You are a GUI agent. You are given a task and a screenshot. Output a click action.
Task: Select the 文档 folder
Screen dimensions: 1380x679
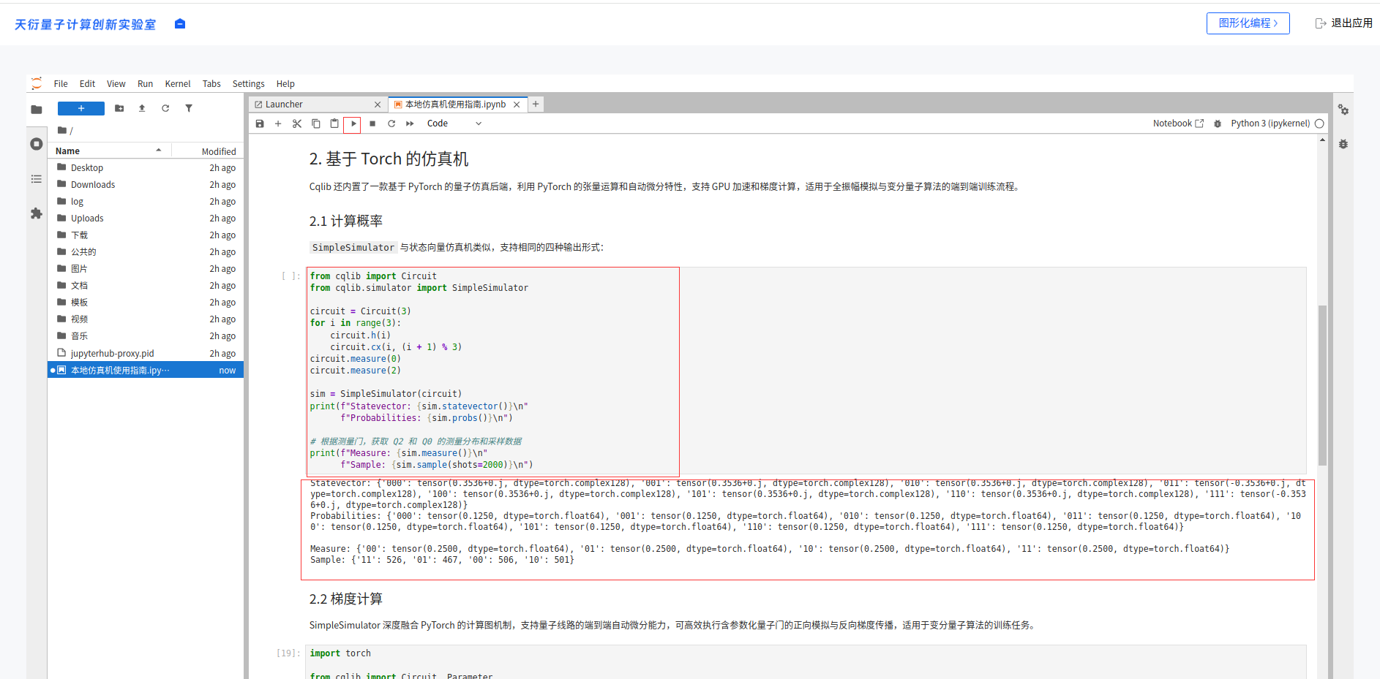pyautogui.click(x=146, y=286)
